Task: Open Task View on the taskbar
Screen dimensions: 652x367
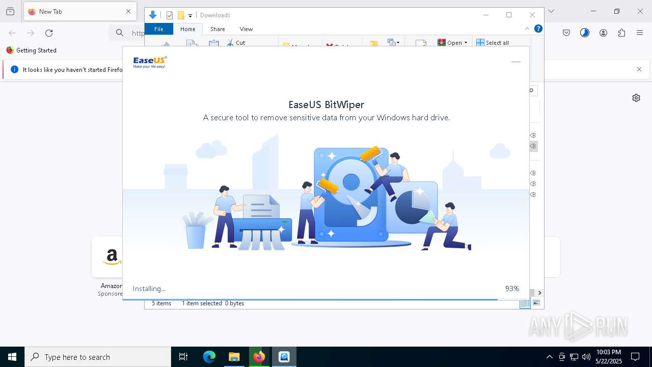Action: coord(183,357)
